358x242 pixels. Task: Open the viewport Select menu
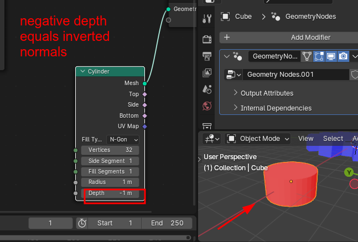333,139
